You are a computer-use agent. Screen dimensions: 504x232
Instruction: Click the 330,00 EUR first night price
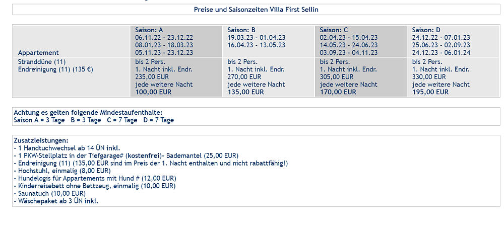(x=429, y=77)
